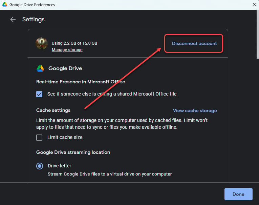Click 'Stream Google Drive files' description text
Viewport: 259px width, 205px height.
110,174
